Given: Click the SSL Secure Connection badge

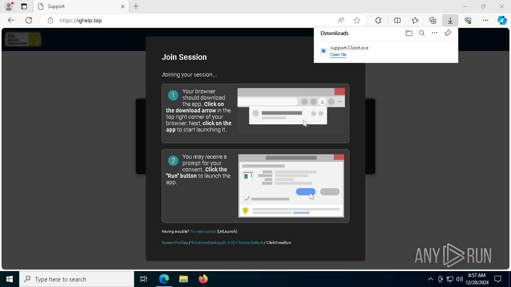Looking at the screenshot, I should (x=23, y=39).
